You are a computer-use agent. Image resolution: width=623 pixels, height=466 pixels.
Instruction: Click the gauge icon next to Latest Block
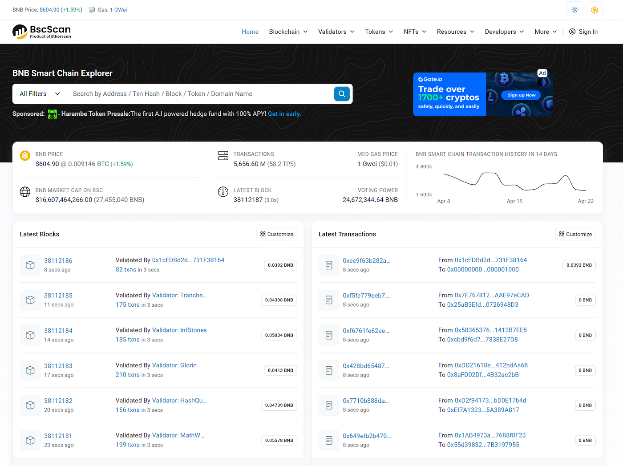[x=223, y=192]
